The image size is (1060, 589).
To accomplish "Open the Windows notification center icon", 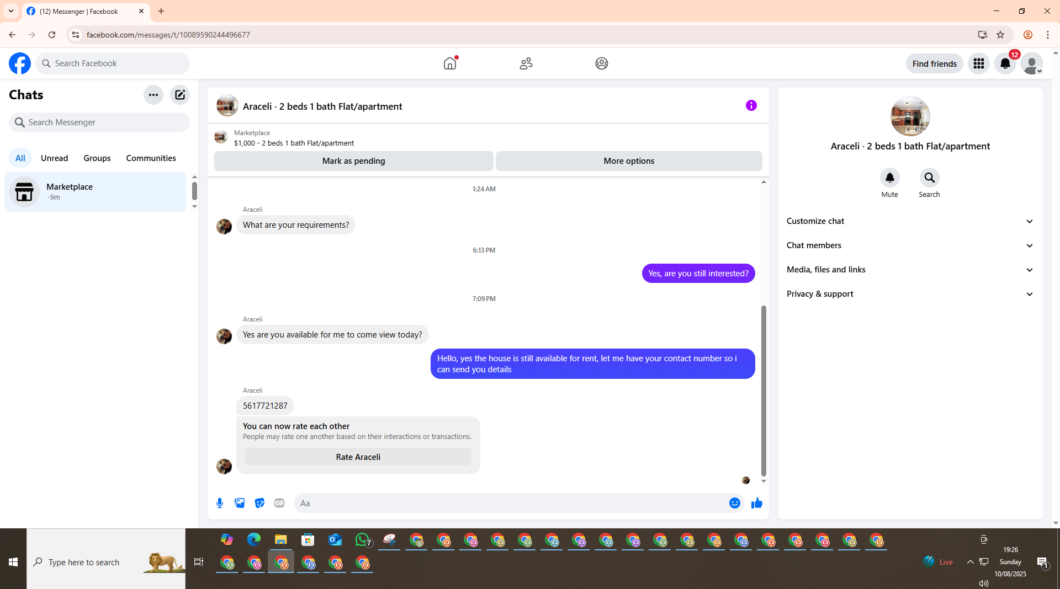I will (1042, 562).
